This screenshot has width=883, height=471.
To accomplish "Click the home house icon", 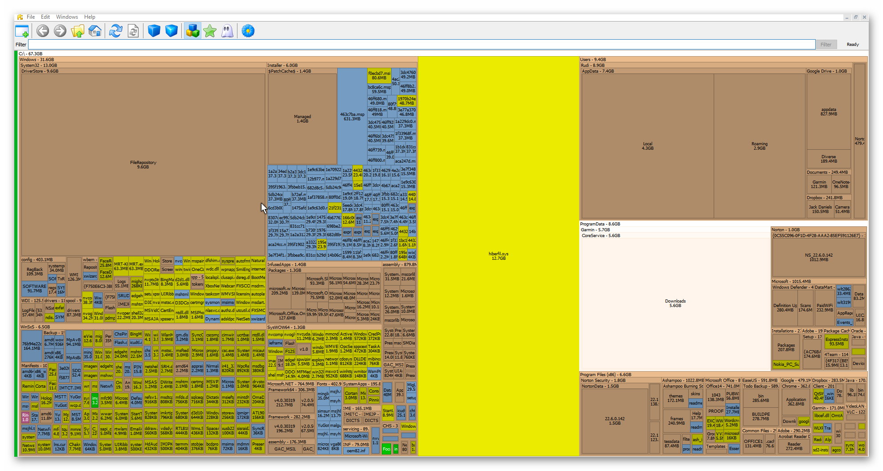I will pyautogui.click(x=95, y=31).
